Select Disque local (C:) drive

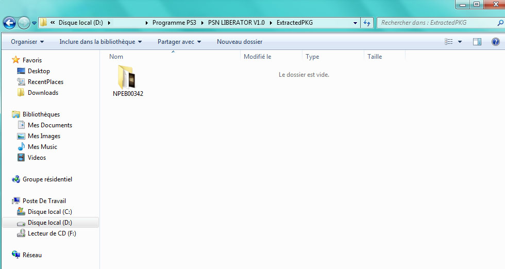[49, 212]
